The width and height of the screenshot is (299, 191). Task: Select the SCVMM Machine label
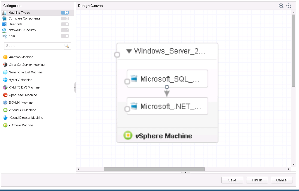20,102
